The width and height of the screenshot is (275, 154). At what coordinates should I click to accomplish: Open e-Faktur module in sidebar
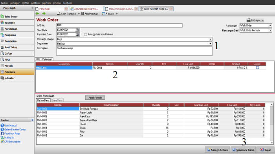[17, 78]
